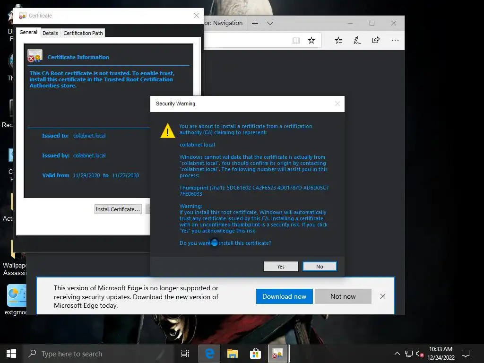Close the Security Warning dialog

(x=337, y=104)
